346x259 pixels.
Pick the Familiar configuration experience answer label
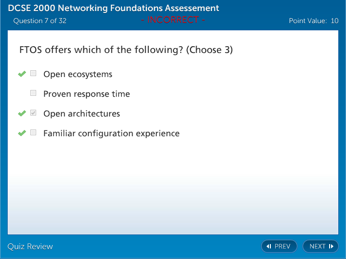click(111, 133)
